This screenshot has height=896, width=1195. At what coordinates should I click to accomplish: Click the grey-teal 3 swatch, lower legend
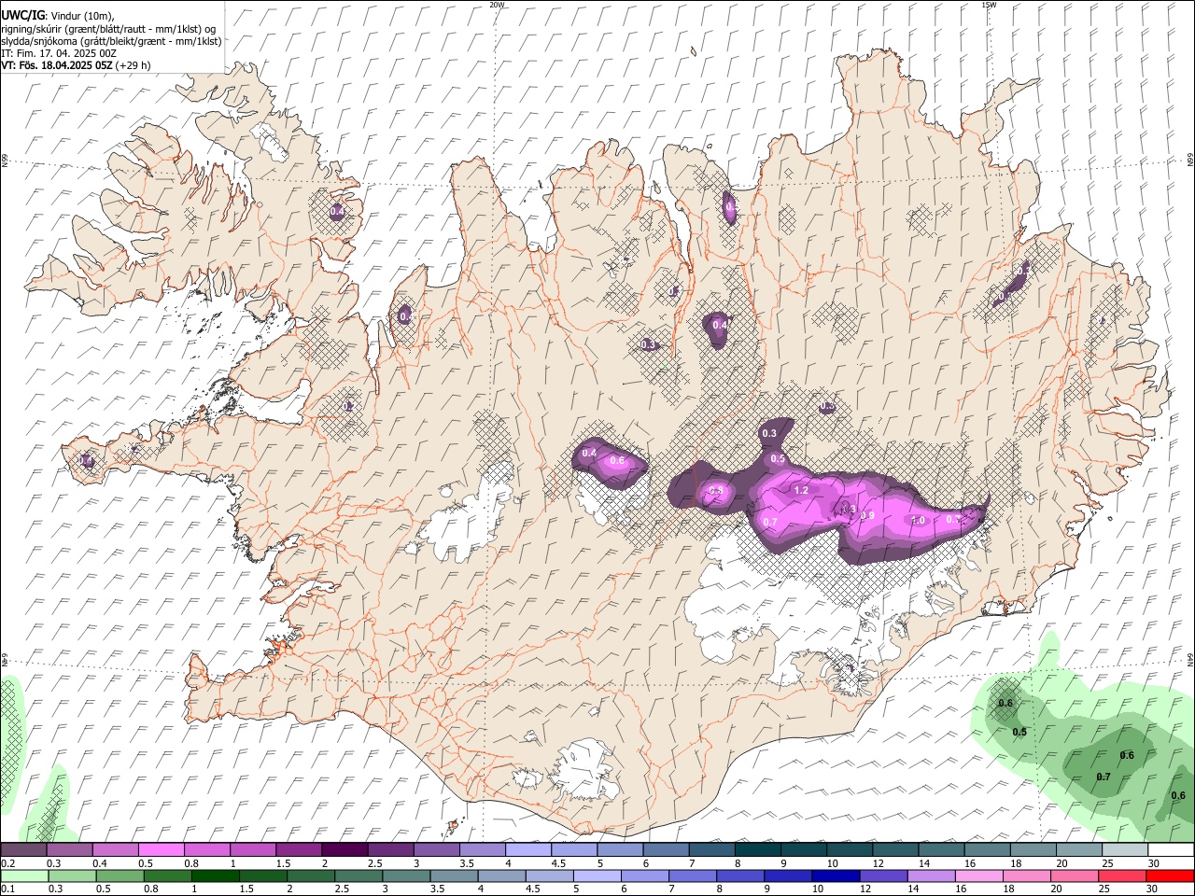coord(405,875)
